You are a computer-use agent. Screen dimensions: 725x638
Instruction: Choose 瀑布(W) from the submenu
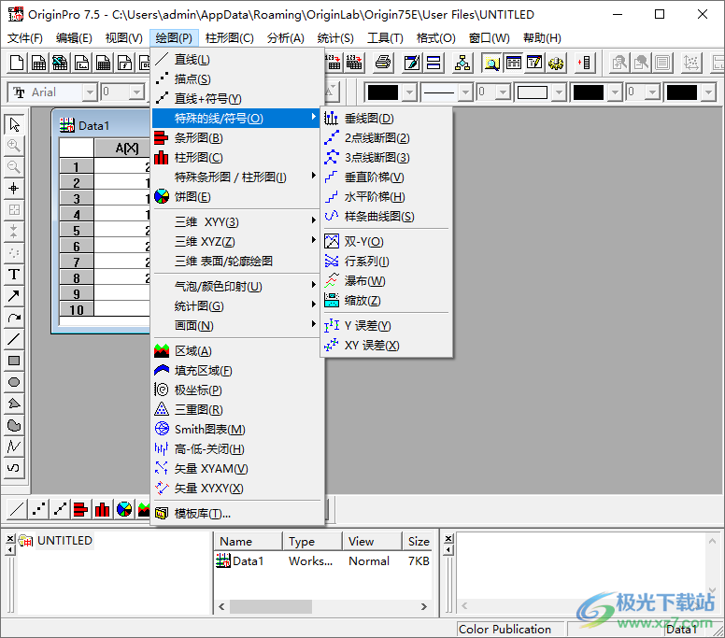(x=386, y=281)
